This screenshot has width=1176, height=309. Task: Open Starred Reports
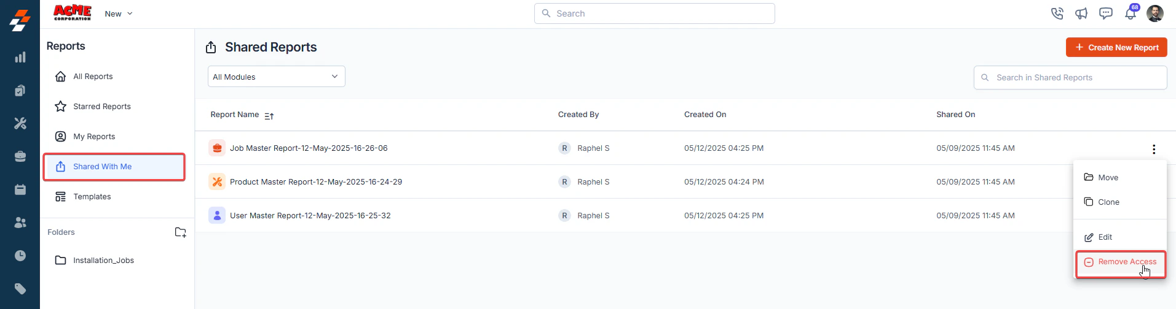pyautogui.click(x=102, y=107)
